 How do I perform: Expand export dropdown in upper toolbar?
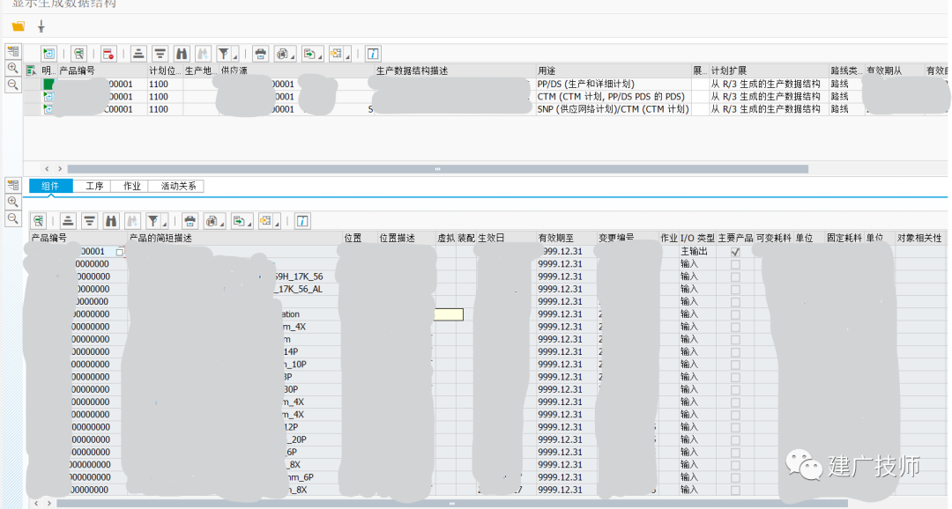320,56
